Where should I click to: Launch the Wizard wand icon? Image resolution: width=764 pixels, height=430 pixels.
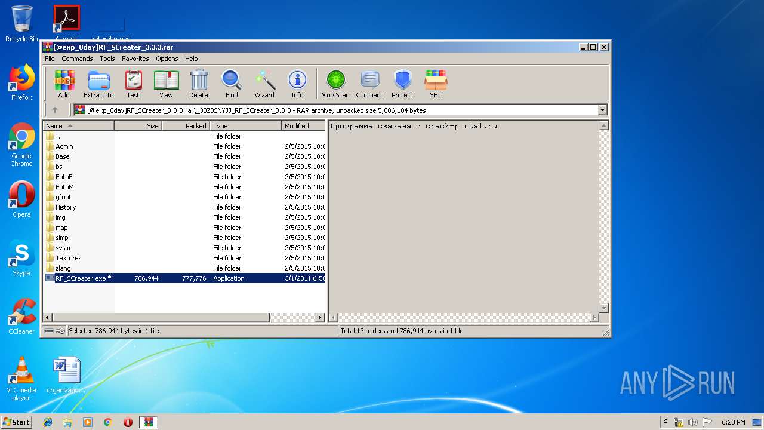click(x=264, y=84)
